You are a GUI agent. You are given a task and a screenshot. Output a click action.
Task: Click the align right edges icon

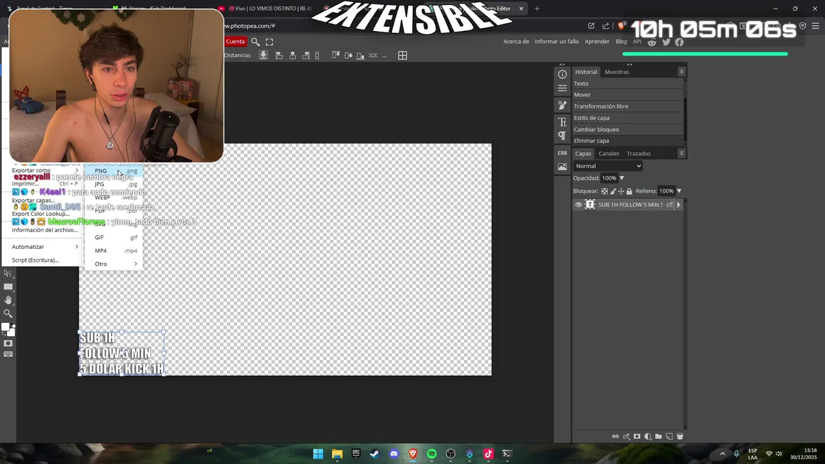click(x=306, y=55)
